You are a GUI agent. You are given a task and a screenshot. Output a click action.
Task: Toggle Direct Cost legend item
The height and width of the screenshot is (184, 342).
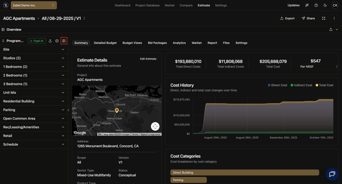(278, 85)
